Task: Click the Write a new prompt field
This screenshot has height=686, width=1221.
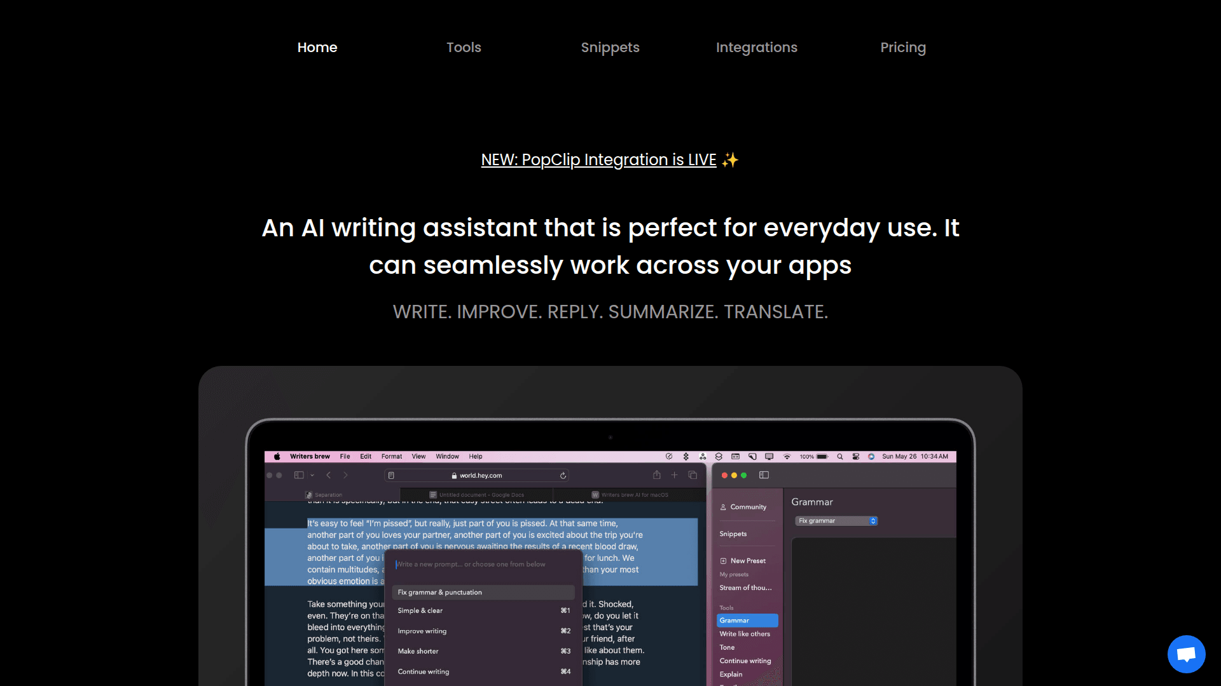Action: [x=471, y=564]
